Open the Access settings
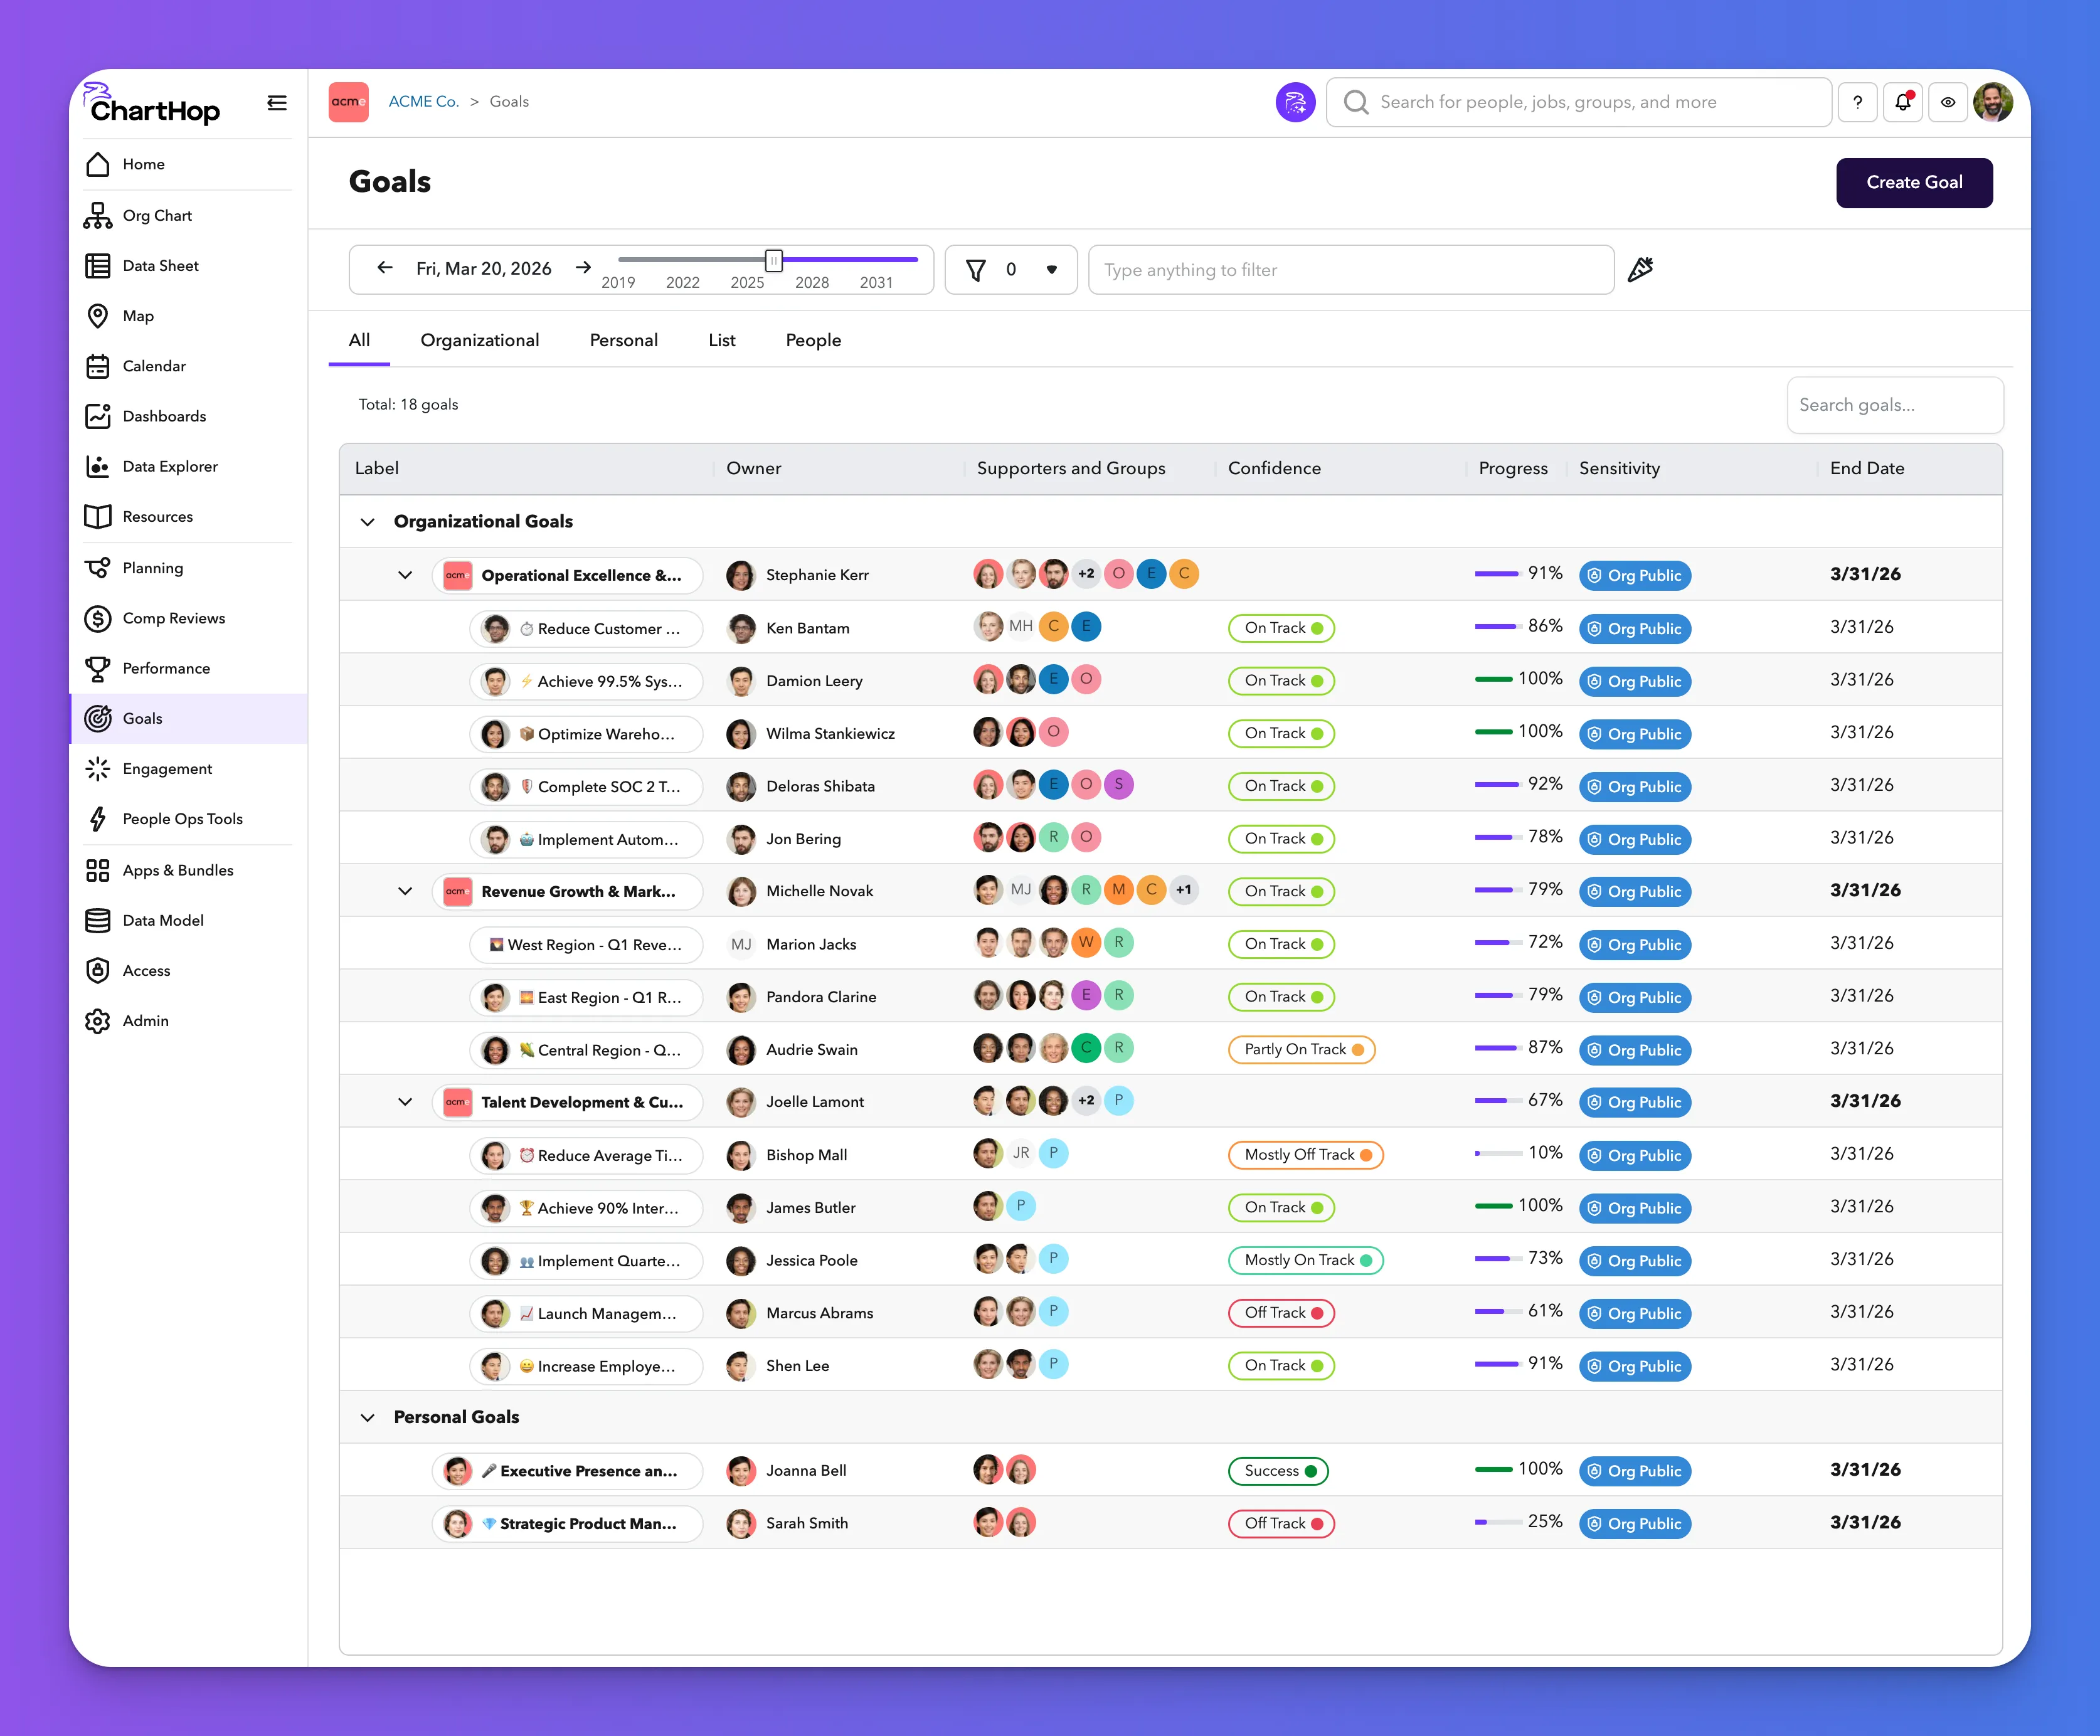 (188, 970)
